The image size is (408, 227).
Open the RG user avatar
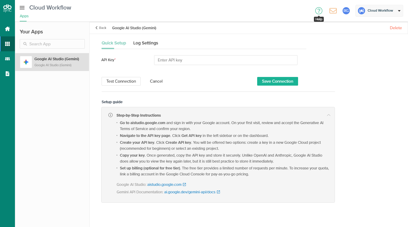(346, 11)
